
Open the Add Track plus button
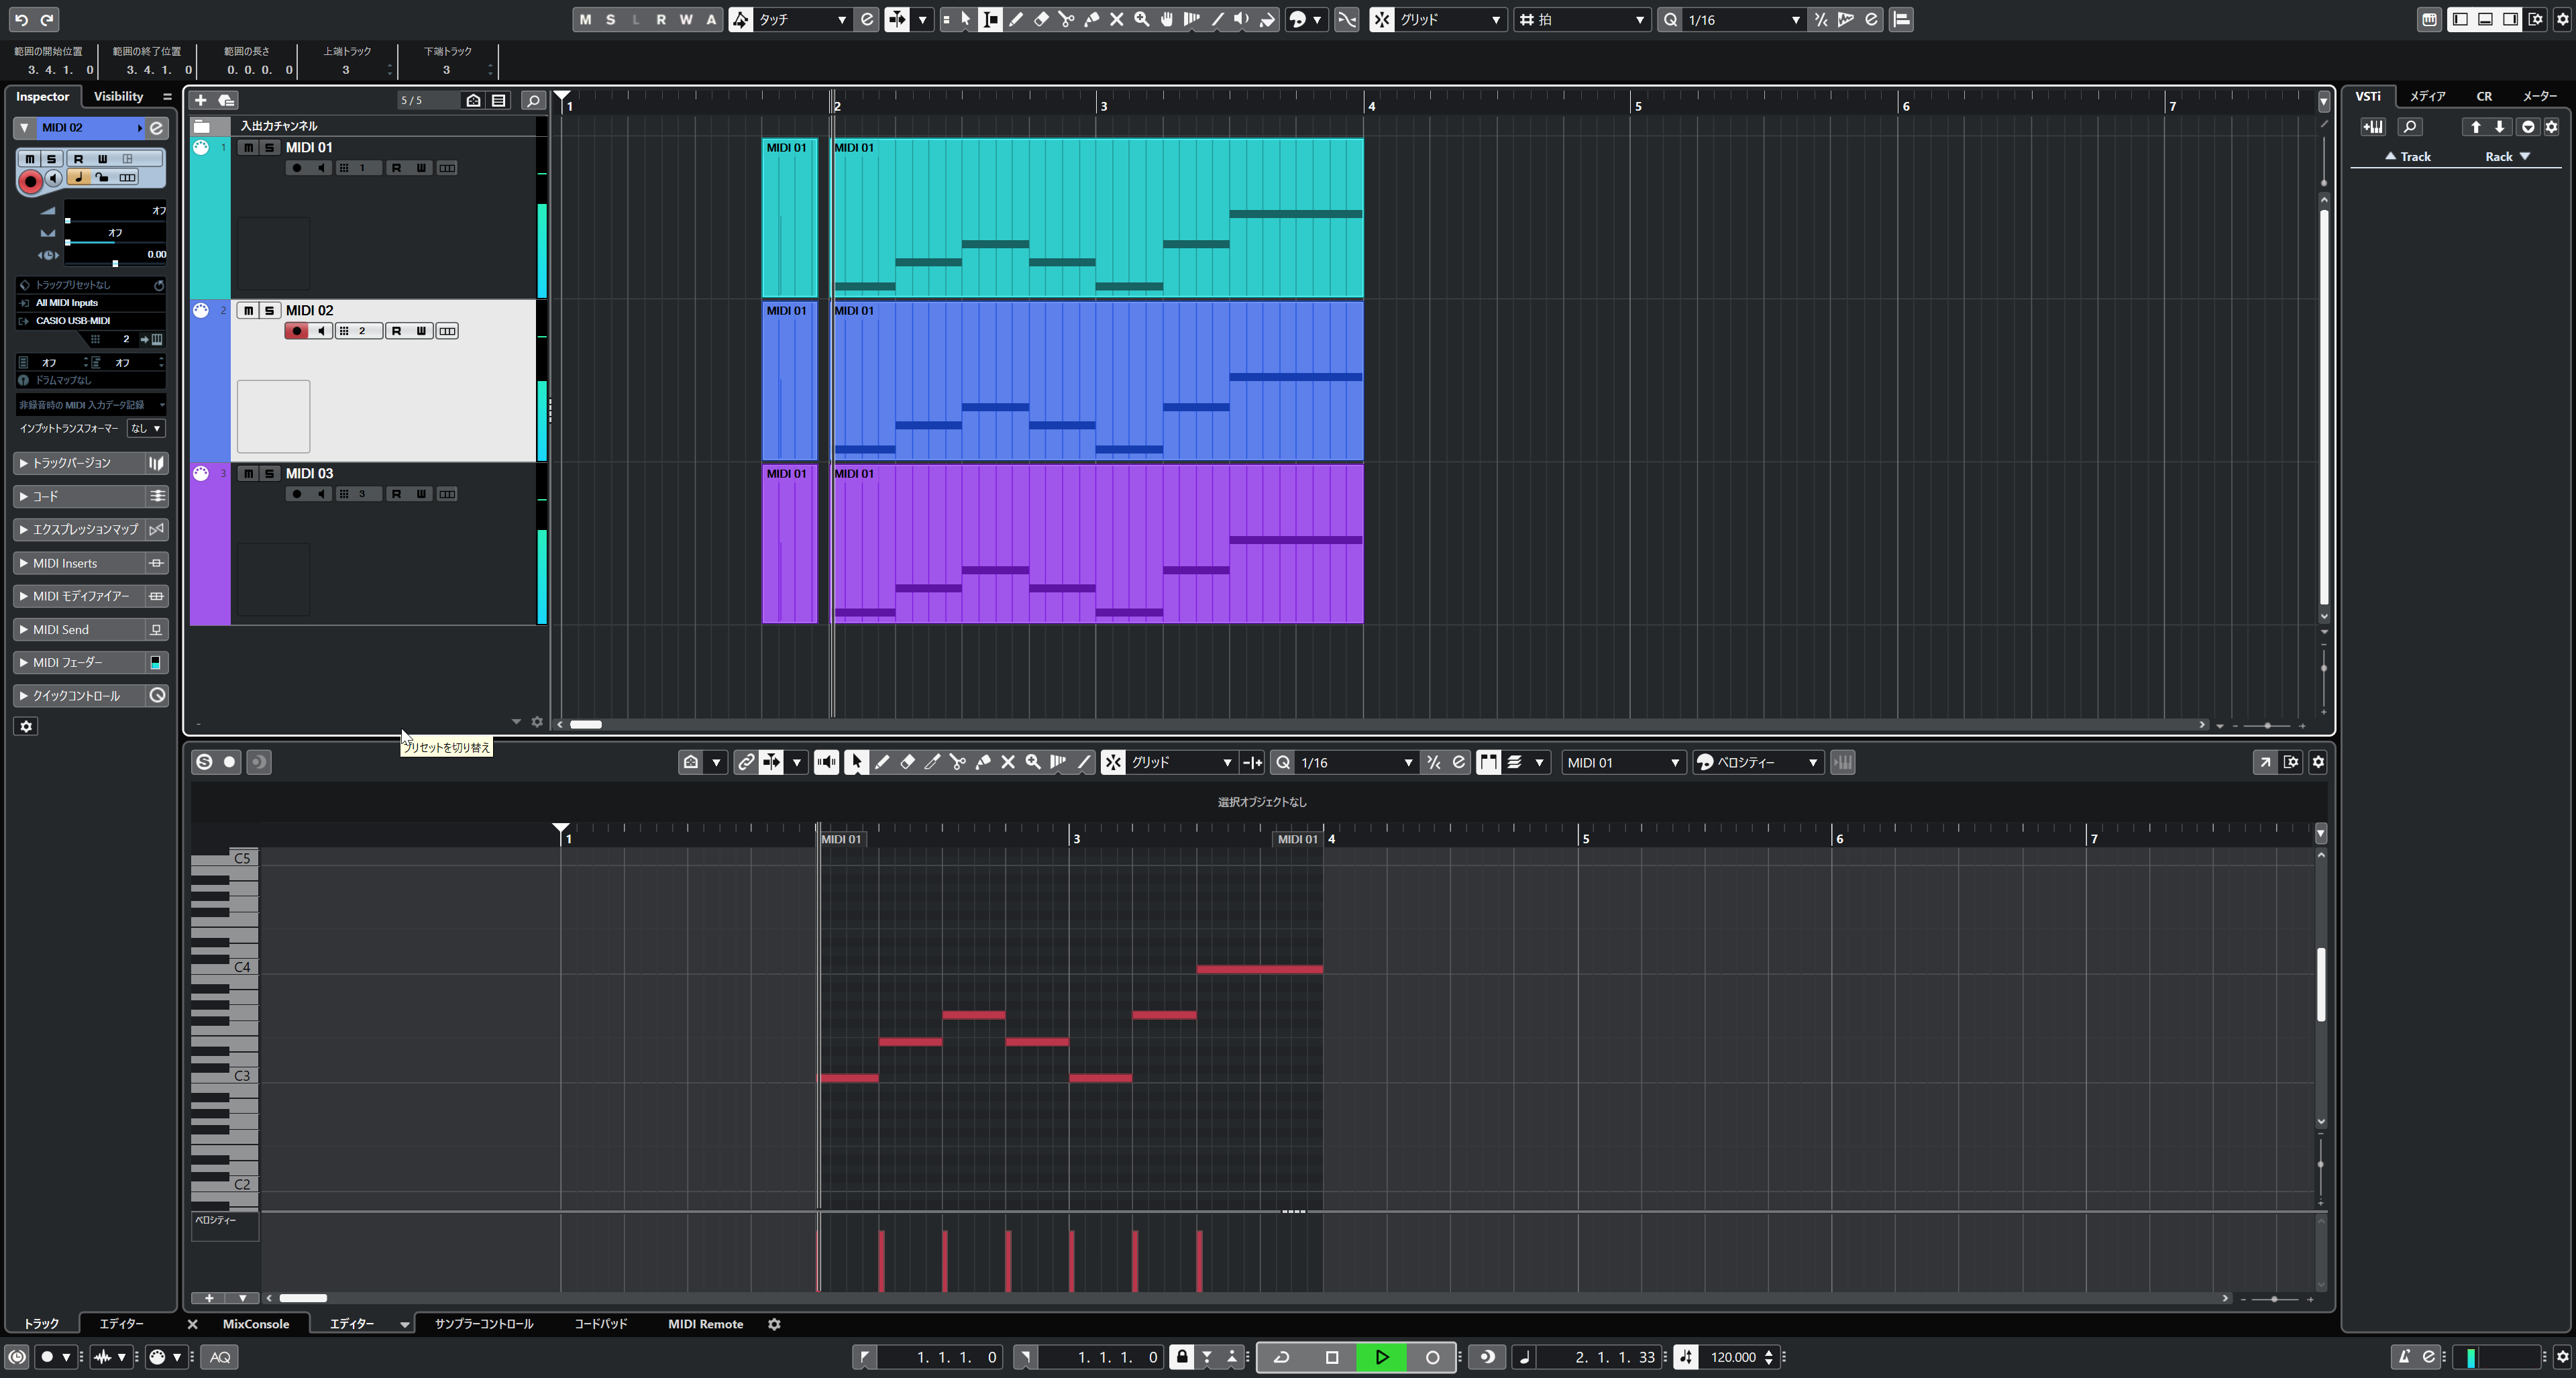200,100
